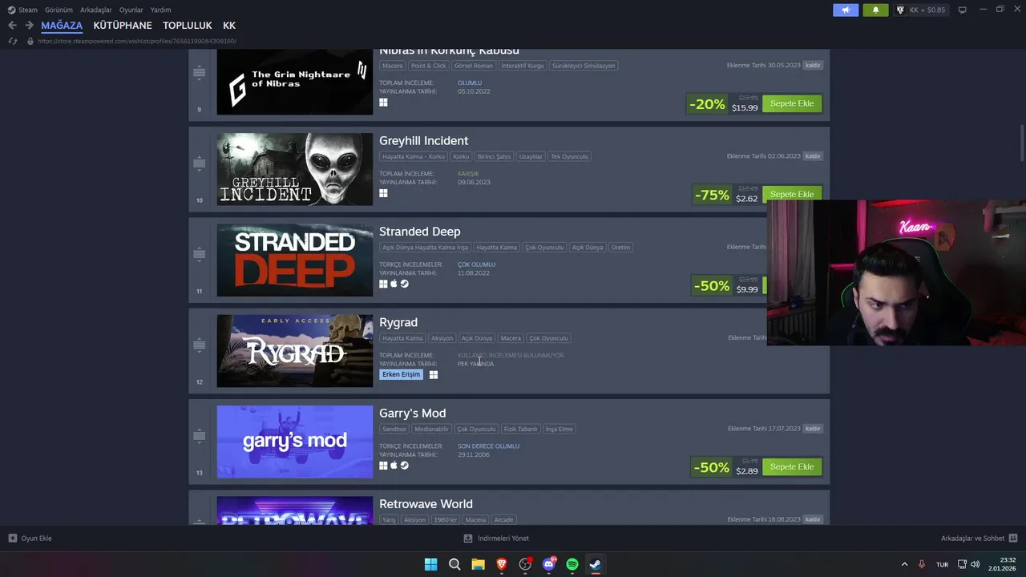Grab the reorder handle of Rygrad
The width and height of the screenshot is (1026, 577).
199,345
